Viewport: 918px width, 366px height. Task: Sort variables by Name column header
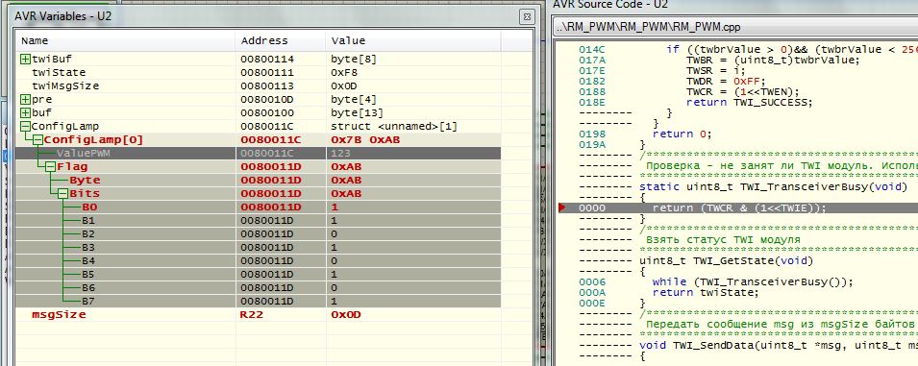(126, 41)
